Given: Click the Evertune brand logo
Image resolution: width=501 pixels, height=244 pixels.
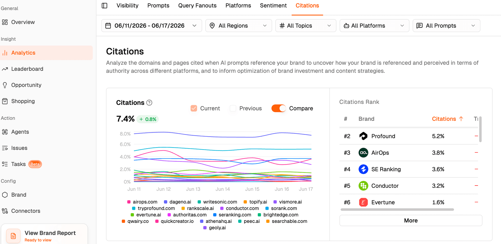Looking at the screenshot, I should tap(363, 202).
